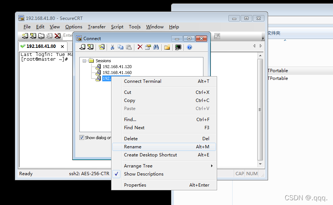This screenshot has width=333, height=205.
Task: Click the Connect icon in Connect dialog toolbar
Action: (x=82, y=47)
